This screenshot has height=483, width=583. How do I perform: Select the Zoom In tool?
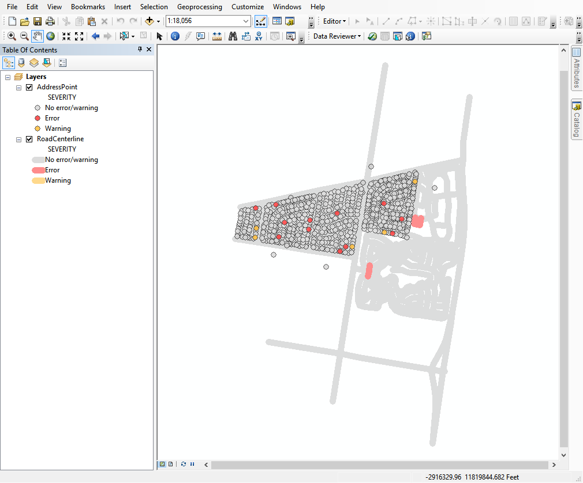[12, 36]
